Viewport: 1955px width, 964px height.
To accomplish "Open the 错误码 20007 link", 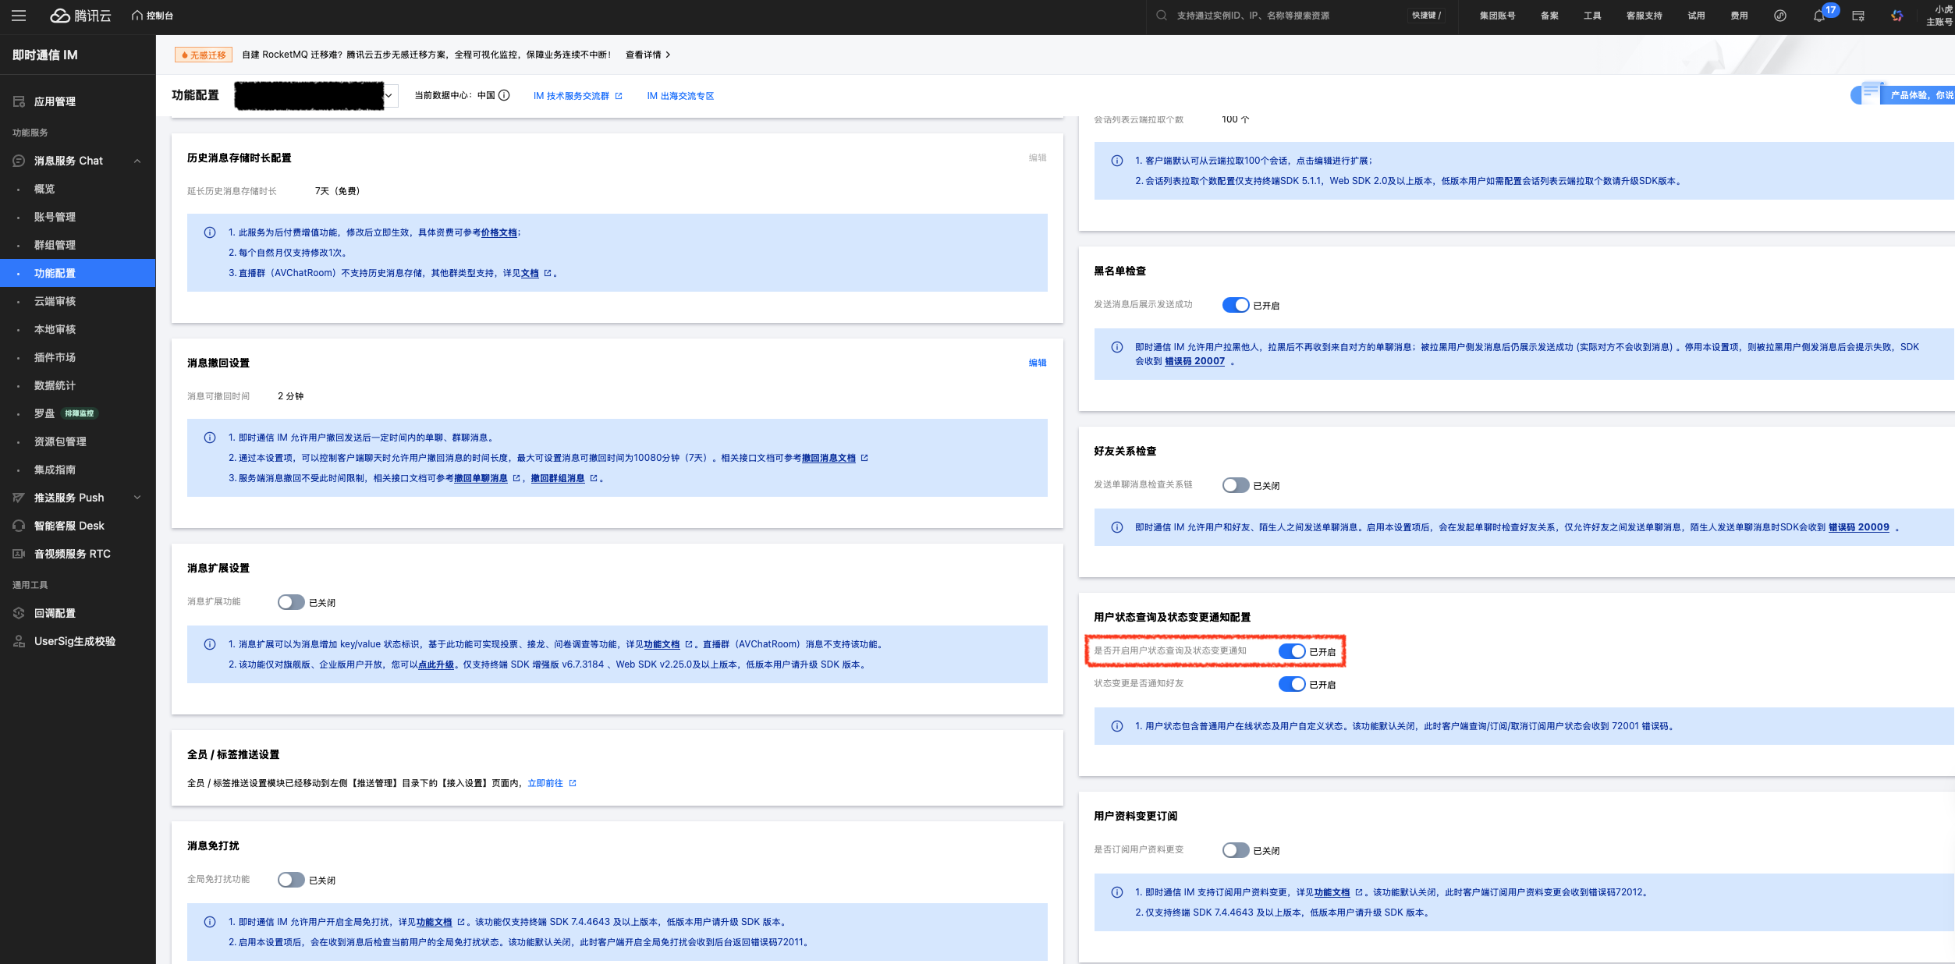I will 1194,361.
